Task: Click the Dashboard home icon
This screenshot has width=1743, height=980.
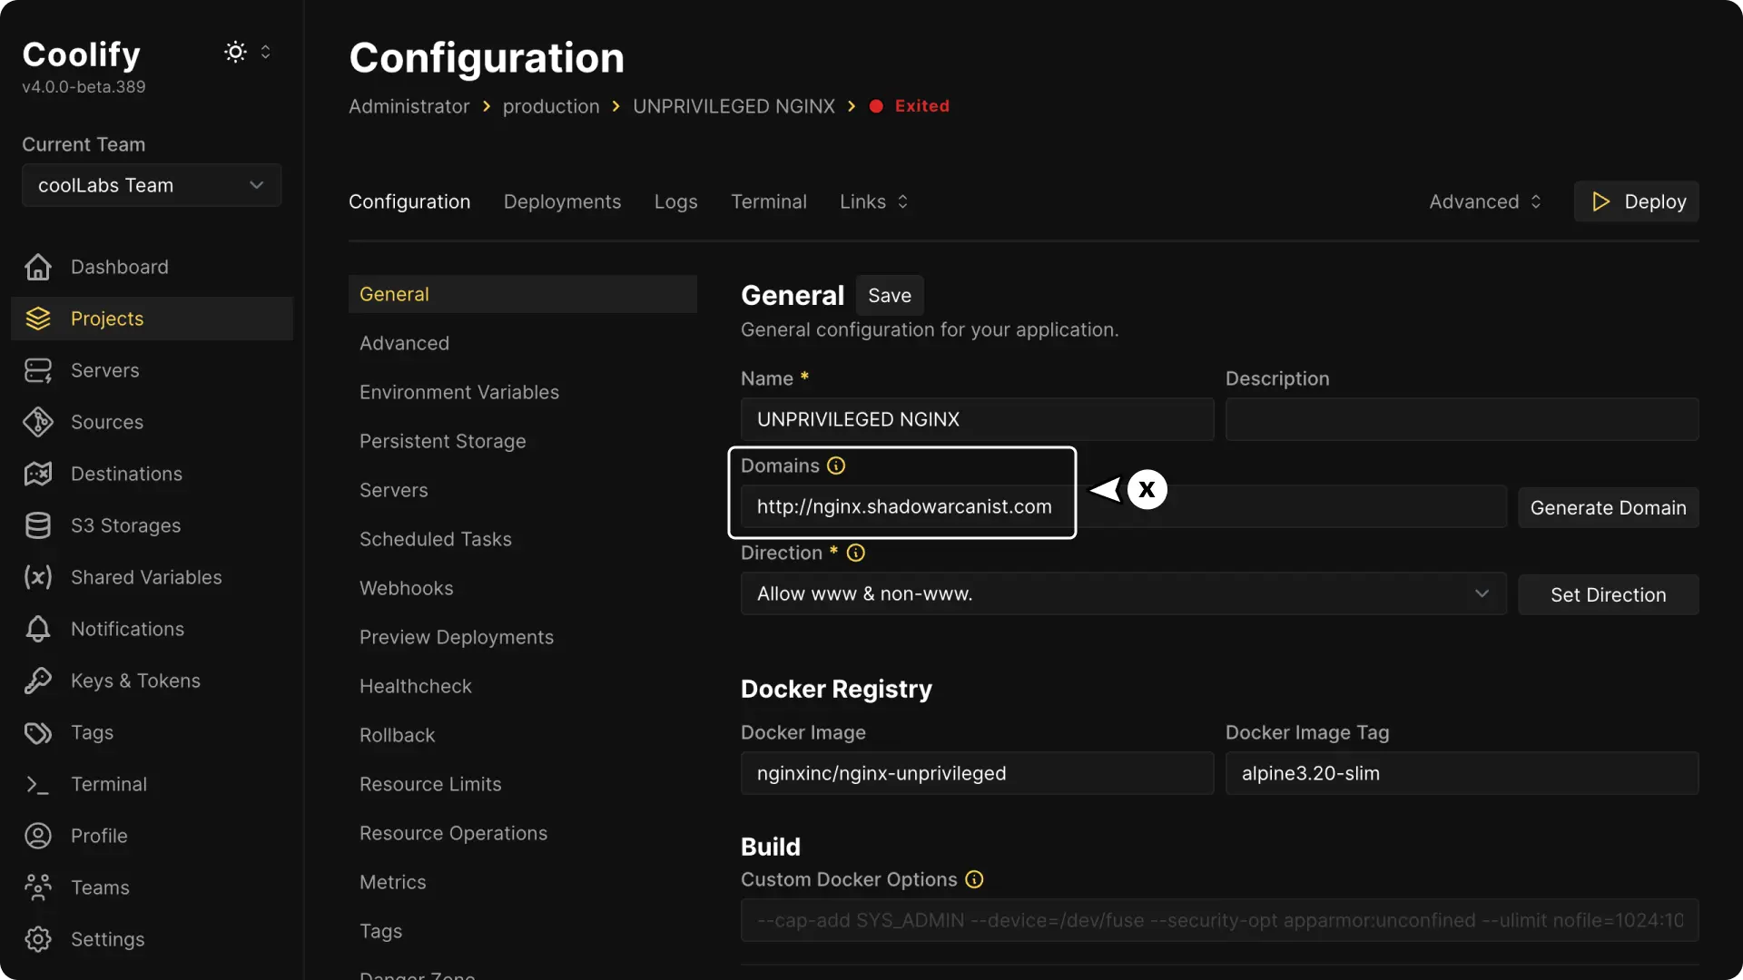Action: [38, 267]
